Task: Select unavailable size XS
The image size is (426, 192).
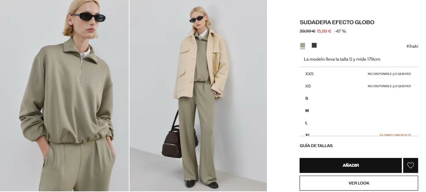Action: click(359, 86)
